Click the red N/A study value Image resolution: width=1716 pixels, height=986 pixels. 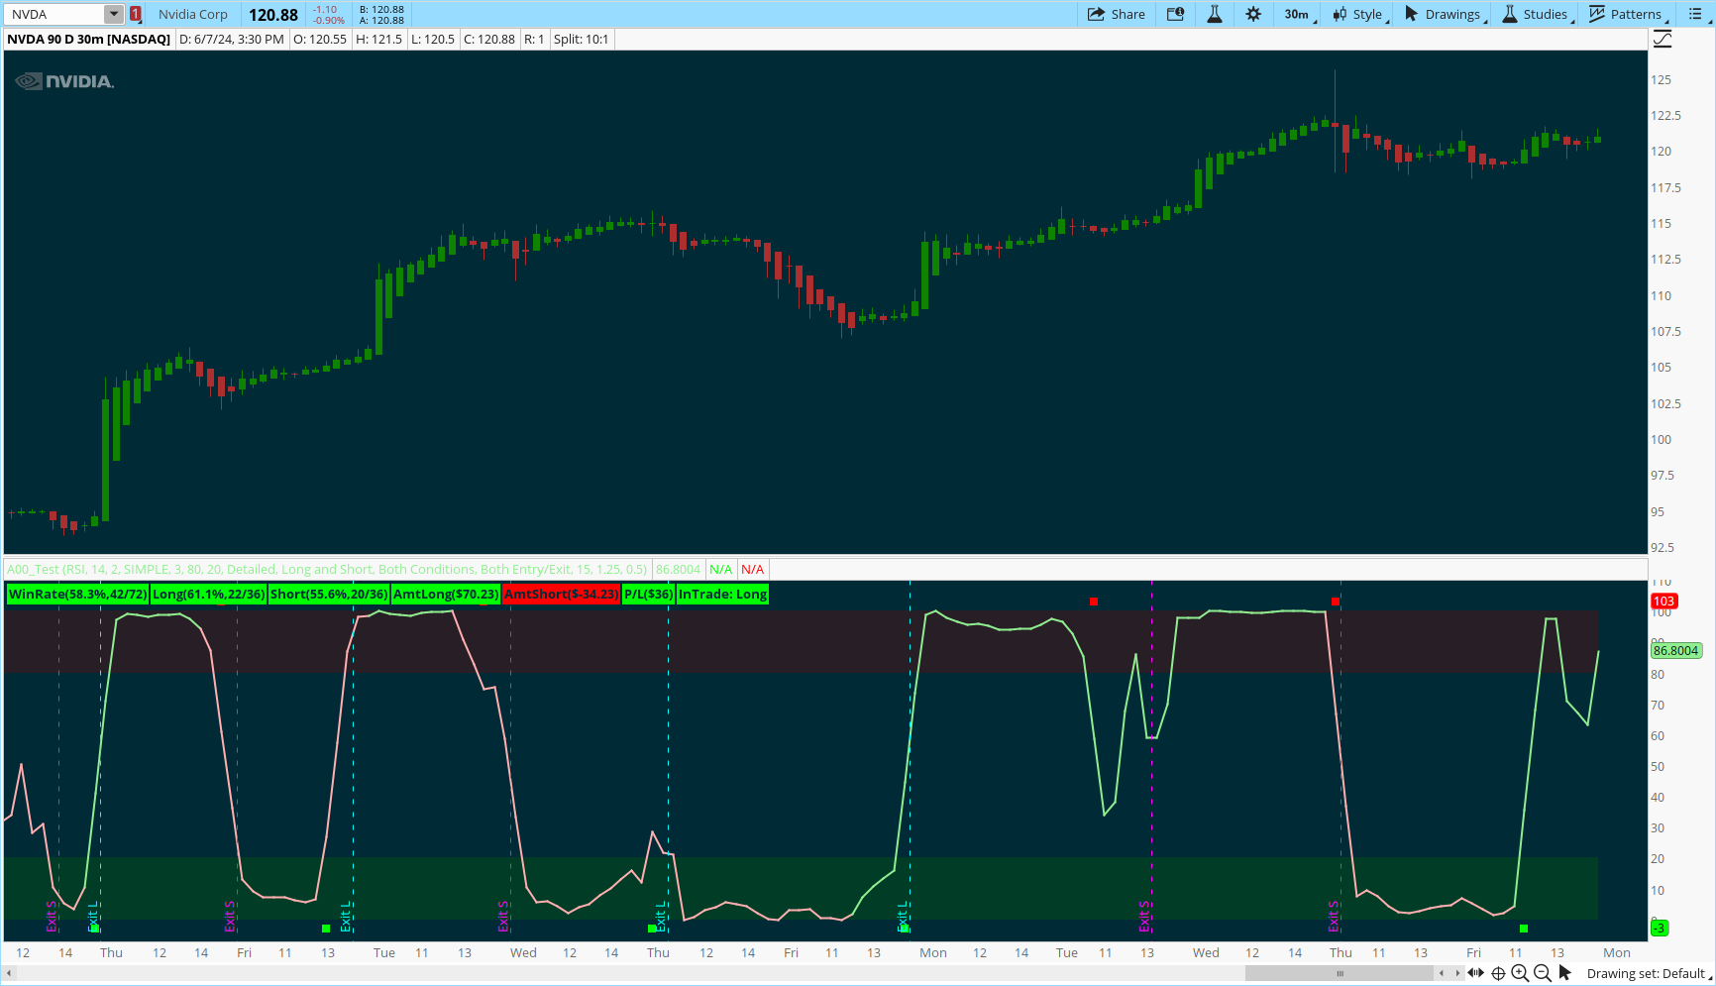tap(752, 569)
